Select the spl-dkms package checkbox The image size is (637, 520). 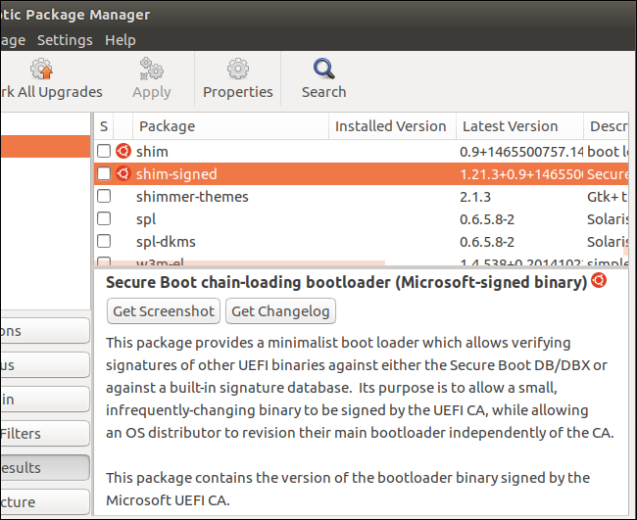tap(104, 241)
